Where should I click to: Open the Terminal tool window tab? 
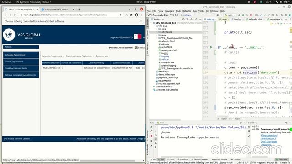point(235,159)
